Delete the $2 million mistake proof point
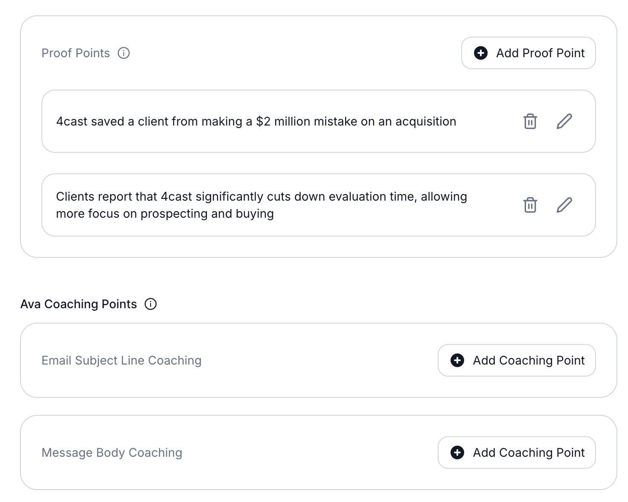Image resolution: width=628 pixels, height=502 pixels. 530,121
